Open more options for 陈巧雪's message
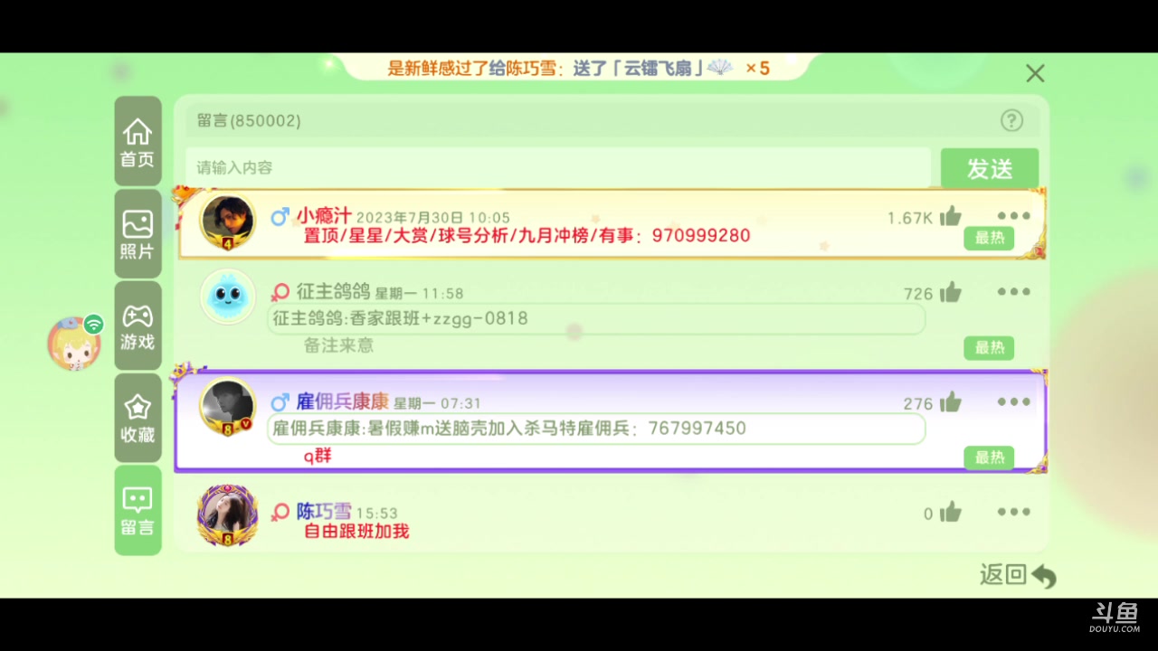The image size is (1158, 651). (1013, 512)
